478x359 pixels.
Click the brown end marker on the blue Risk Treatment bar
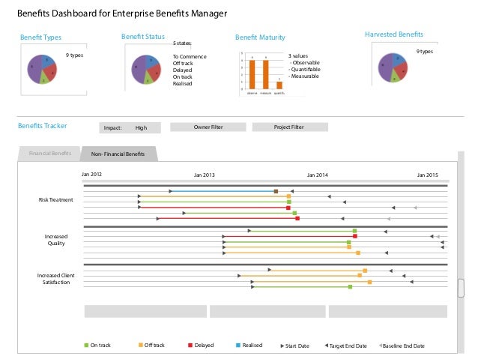[x=276, y=191]
